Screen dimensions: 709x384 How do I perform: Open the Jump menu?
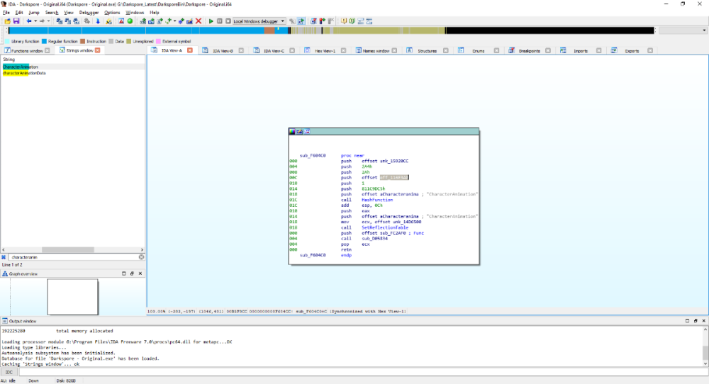click(x=34, y=13)
